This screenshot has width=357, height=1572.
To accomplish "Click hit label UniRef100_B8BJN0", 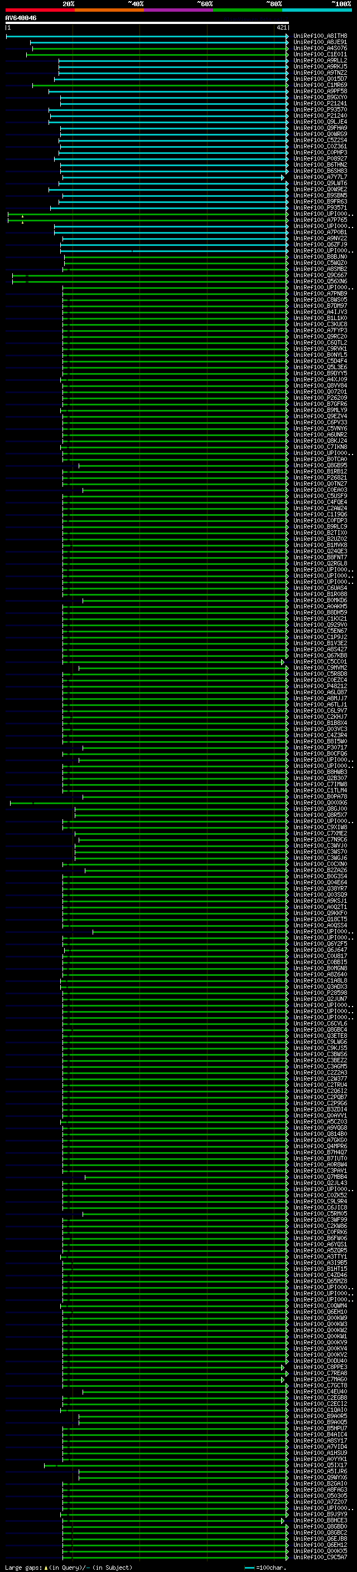I will click(320, 257).
